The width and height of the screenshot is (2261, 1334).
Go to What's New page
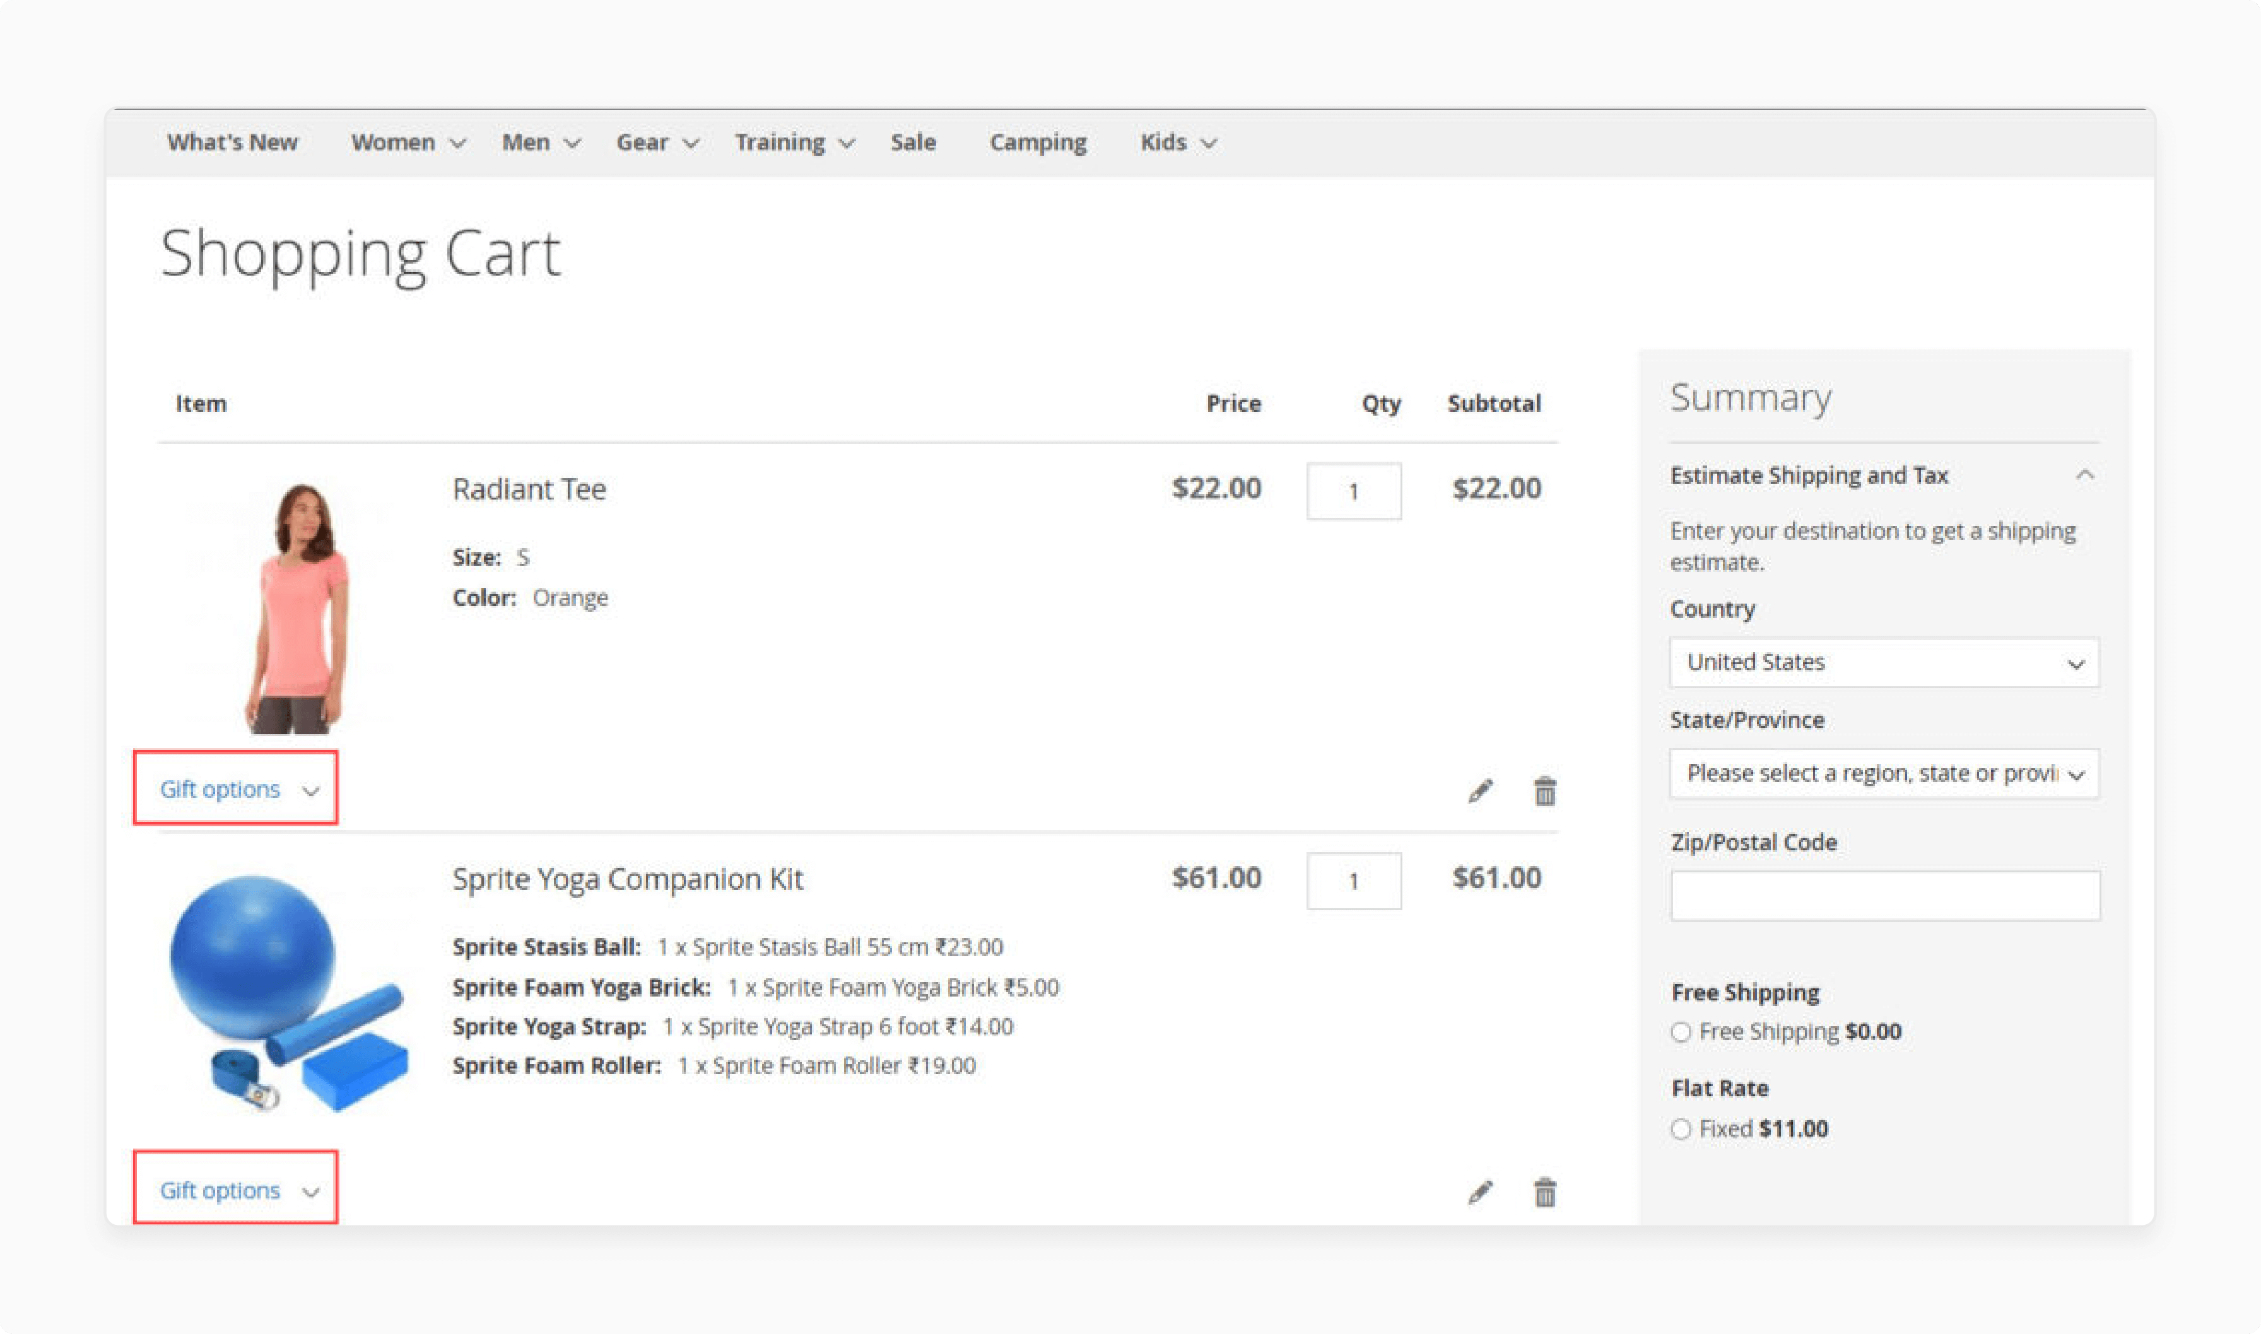click(232, 142)
